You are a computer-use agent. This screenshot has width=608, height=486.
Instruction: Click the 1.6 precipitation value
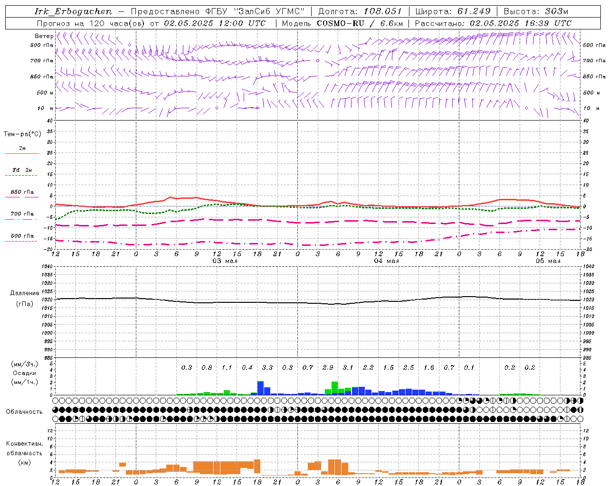429,368
